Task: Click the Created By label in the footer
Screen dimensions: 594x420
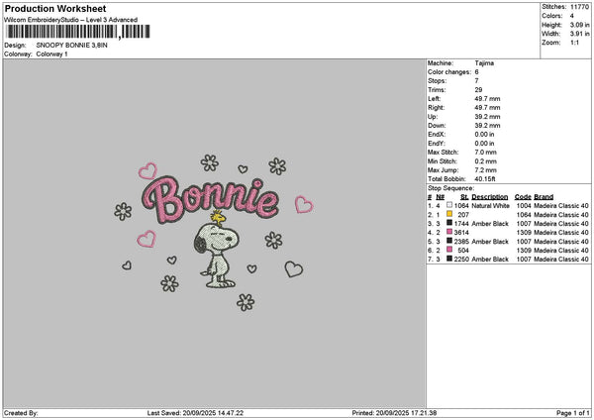Action: click(x=21, y=413)
